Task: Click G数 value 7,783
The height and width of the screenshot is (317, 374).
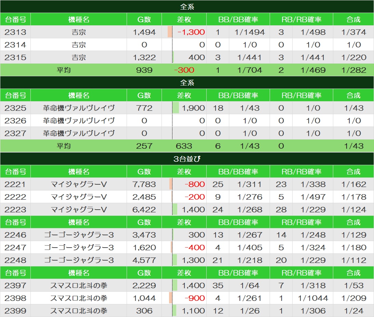Action: click(x=144, y=184)
